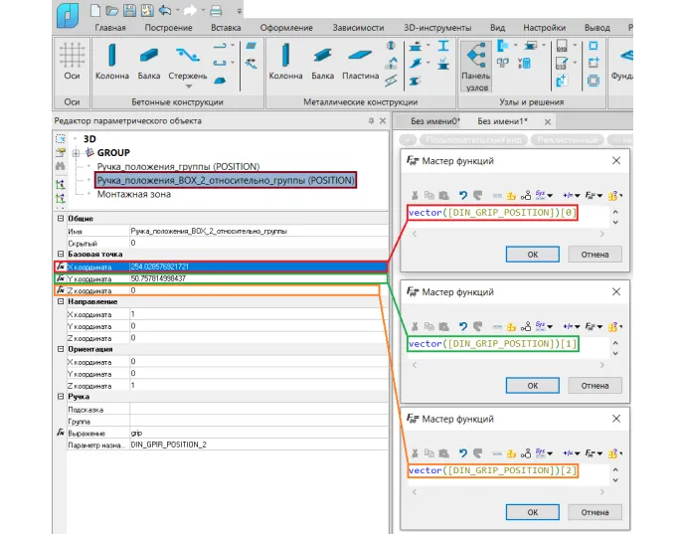The width and height of the screenshot is (684, 534).
Task: Click Cut icon in top Мастер функций
Action: pyautogui.click(x=415, y=196)
